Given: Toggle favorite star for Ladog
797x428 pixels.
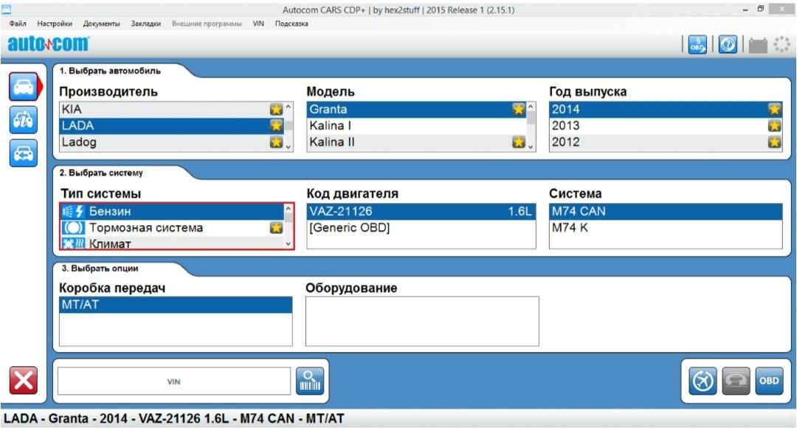Looking at the screenshot, I should coord(276,142).
